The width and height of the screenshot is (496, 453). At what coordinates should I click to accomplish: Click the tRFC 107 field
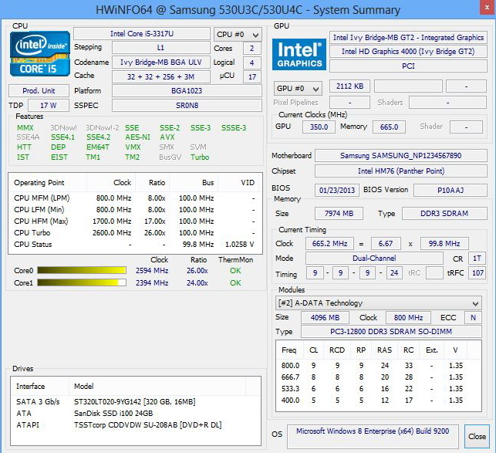(x=477, y=272)
